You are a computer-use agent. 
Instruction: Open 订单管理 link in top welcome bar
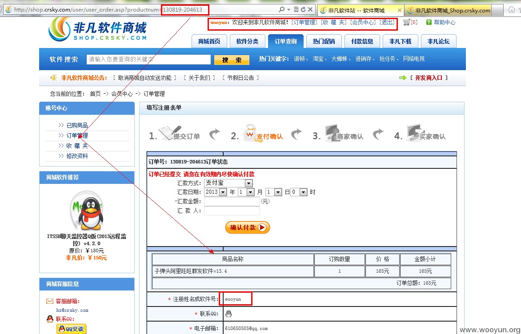pos(304,22)
